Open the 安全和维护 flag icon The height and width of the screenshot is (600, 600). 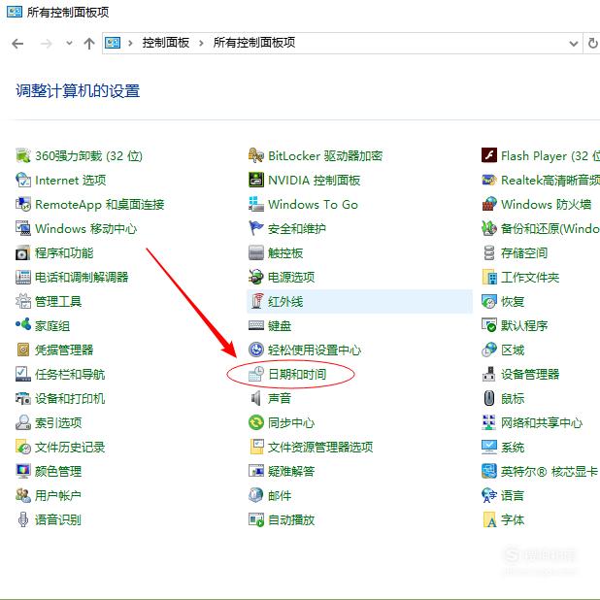[x=256, y=228]
